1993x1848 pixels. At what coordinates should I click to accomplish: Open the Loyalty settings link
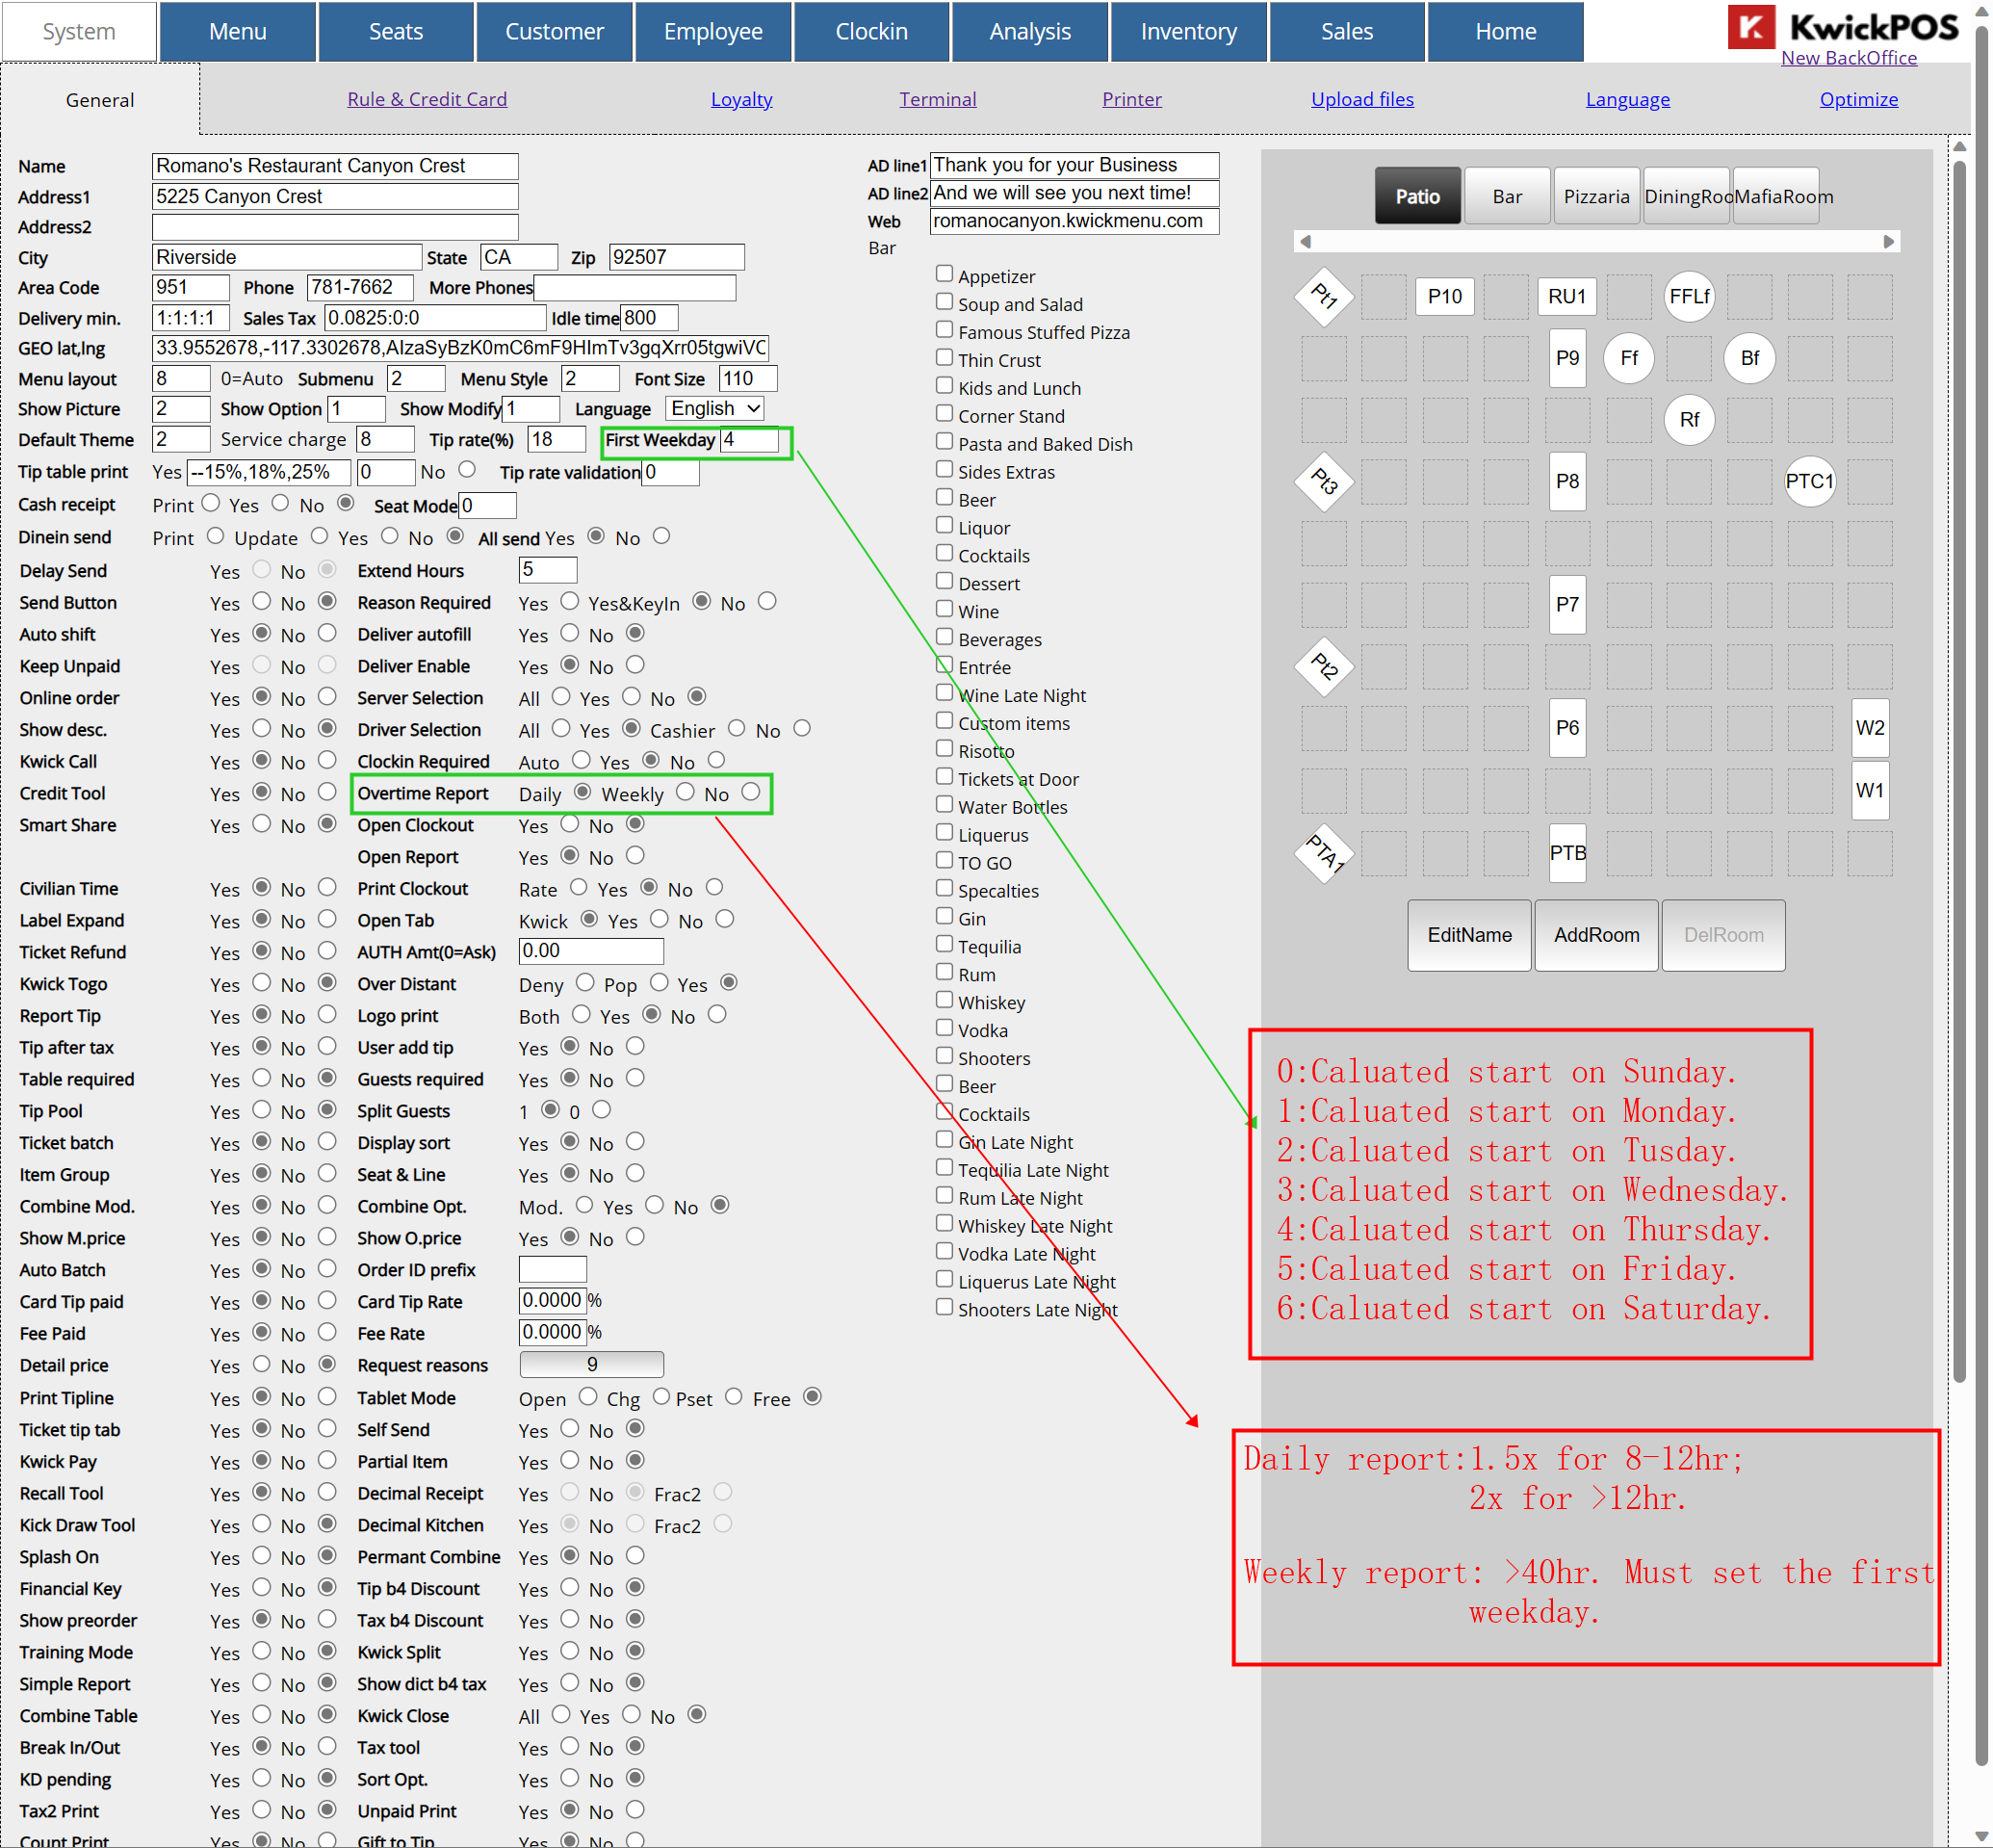click(741, 99)
